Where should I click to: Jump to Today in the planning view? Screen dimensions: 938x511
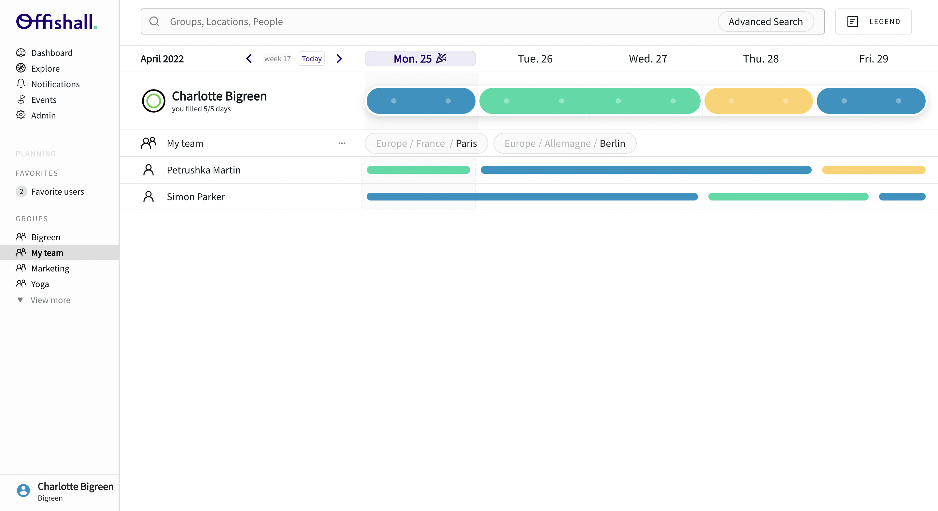(311, 59)
